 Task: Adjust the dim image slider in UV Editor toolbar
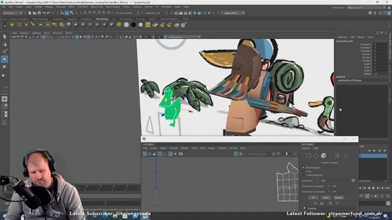tap(287, 154)
